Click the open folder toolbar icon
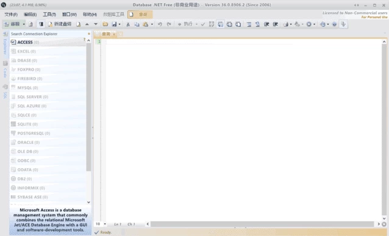Viewport: 389px width, 236px height. [105, 24]
